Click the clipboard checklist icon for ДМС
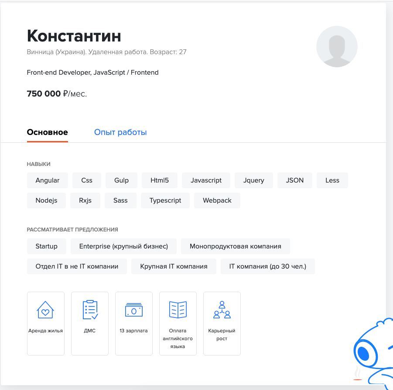The image size is (393, 390). (x=90, y=310)
